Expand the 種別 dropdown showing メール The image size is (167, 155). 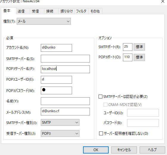tap(44, 21)
